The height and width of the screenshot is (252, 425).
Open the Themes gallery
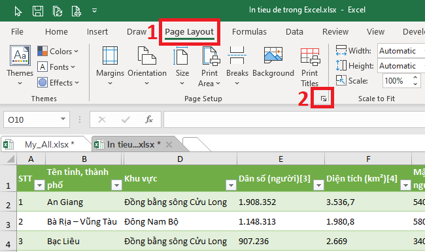[x=20, y=65]
